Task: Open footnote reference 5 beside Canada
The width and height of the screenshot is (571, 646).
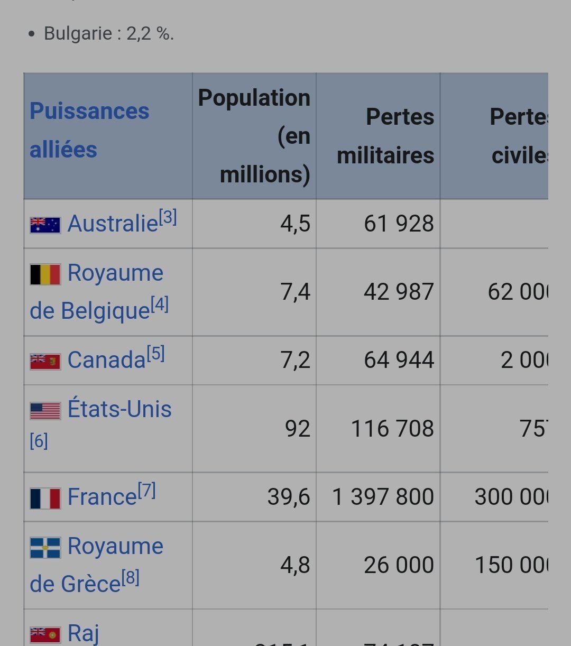Action: [x=155, y=354]
